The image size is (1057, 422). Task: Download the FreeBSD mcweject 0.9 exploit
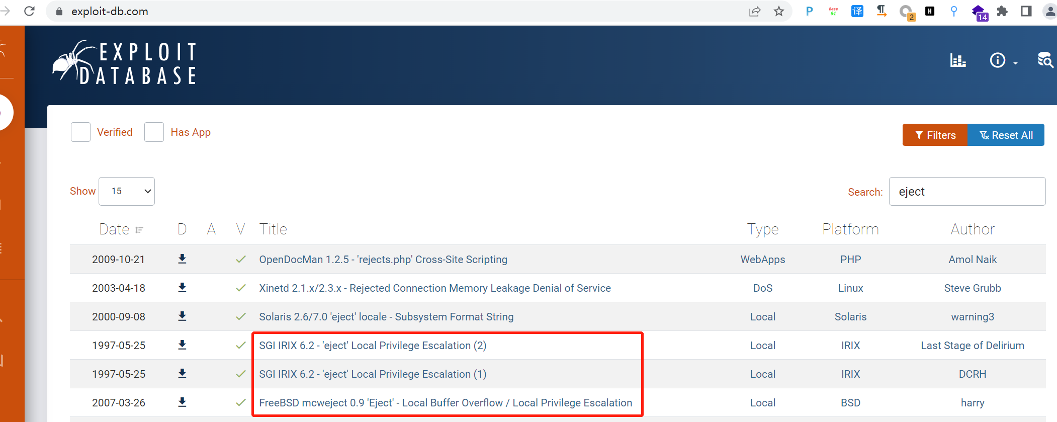click(x=182, y=402)
